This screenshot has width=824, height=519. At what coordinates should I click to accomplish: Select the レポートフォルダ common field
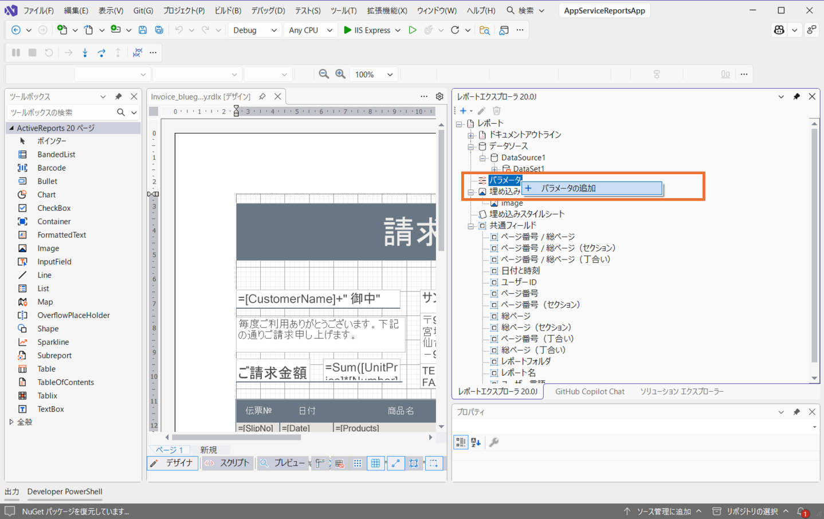coord(525,361)
